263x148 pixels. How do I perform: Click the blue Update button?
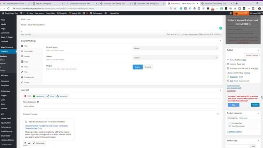(255, 105)
